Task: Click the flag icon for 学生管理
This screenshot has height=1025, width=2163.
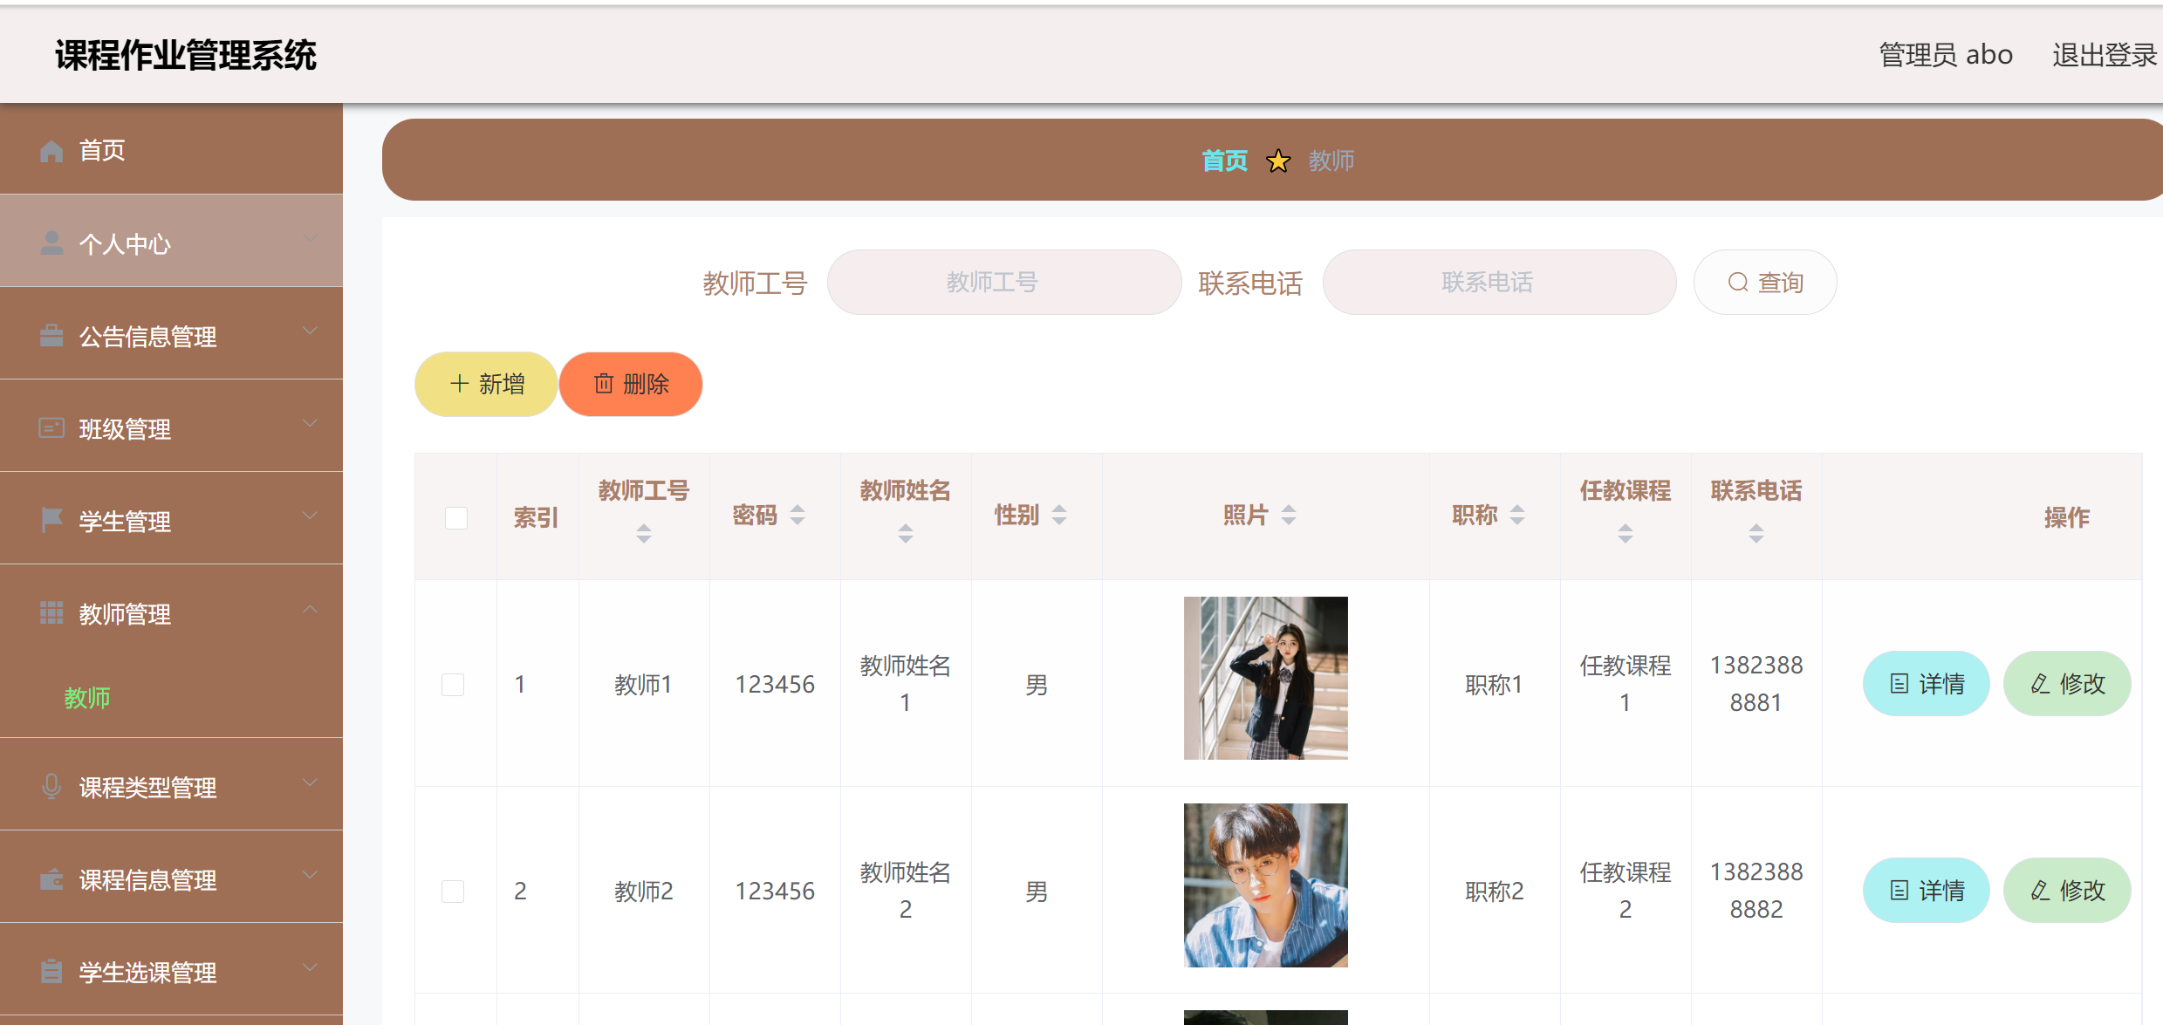Action: pyautogui.click(x=51, y=520)
